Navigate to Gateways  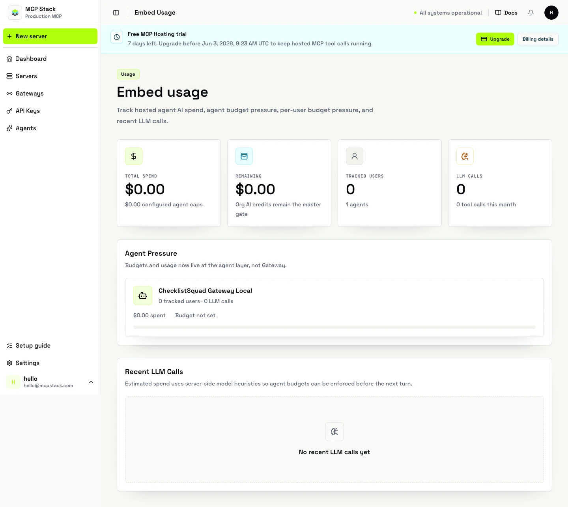tap(50, 94)
